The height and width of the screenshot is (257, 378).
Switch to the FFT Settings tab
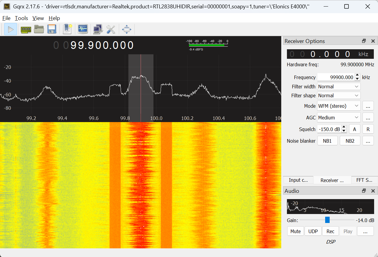point(364,180)
